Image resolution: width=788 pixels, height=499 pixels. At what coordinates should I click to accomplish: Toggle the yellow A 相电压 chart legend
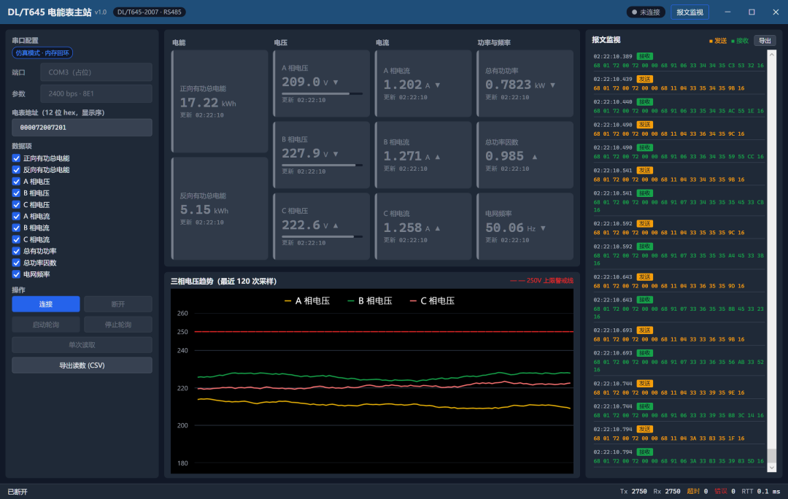[307, 301]
